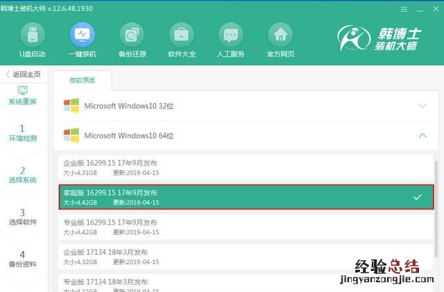The width and height of the screenshot is (444, 292).
Task: Select 专业版 16299.15 17年9月发布 entry
Action: tap(246, 227)
